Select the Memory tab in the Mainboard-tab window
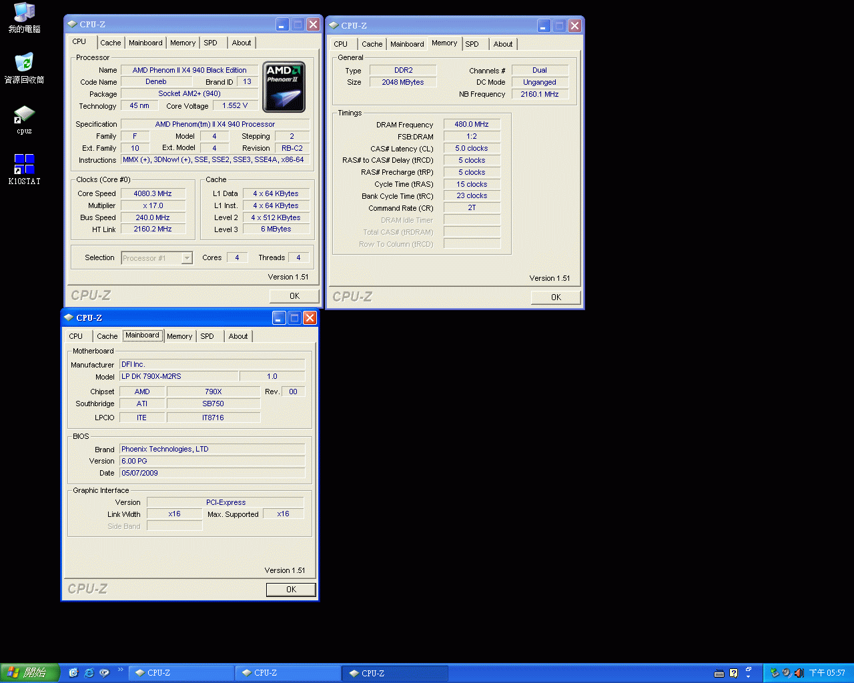Image resolution: width=854 pixels, height=683 pixels. (x=179, y=336)
